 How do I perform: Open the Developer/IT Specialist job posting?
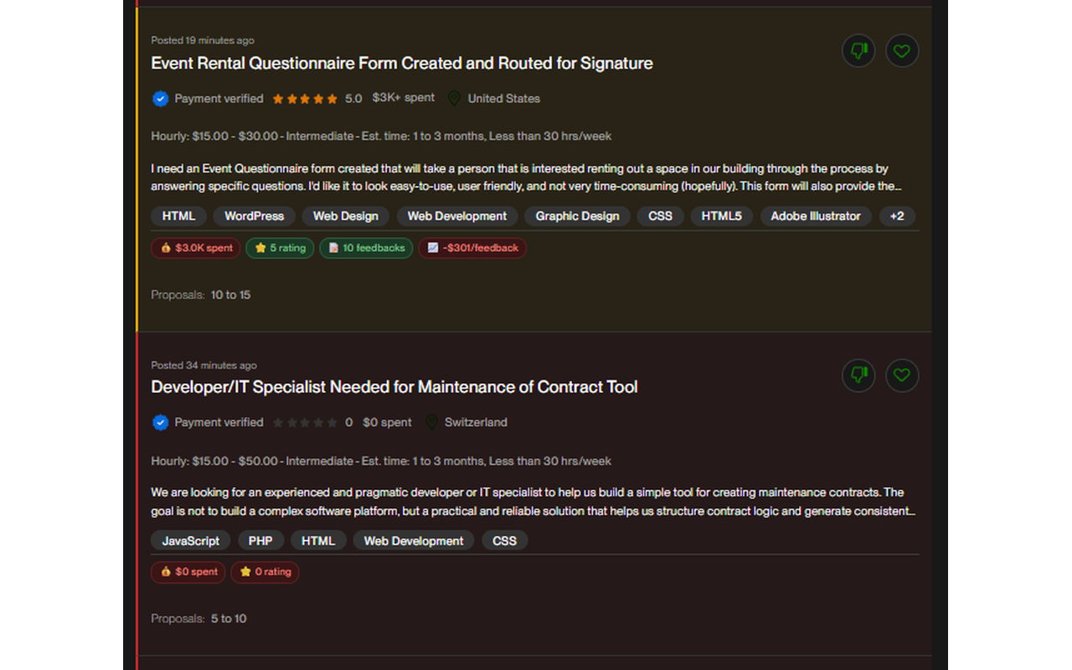[x=394, y=387]
